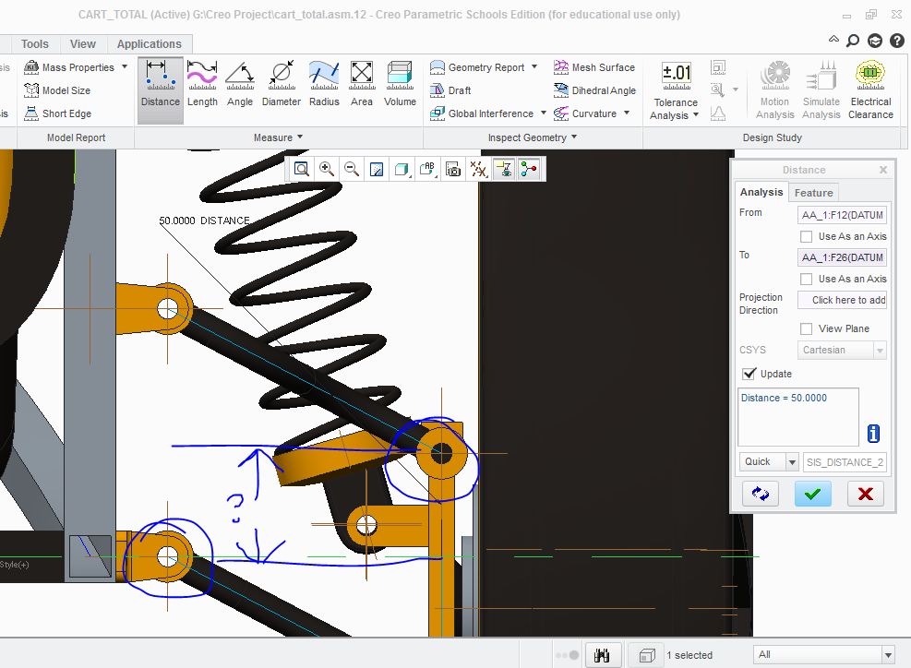This screenshot has width=911, height=668.
Task: Expand Mass Properties dropdown arrow
Action: tap(125, 66)
